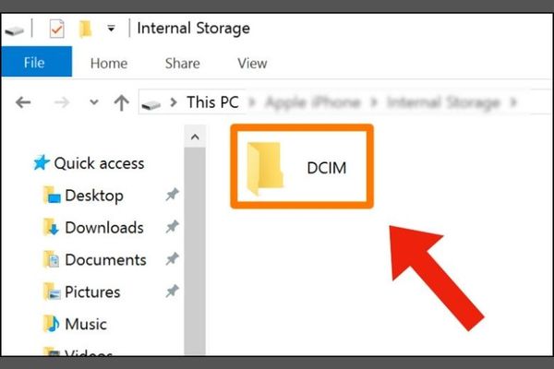Select Quick access in navigation pane
The image size is (554, 369).
point(99,163)
